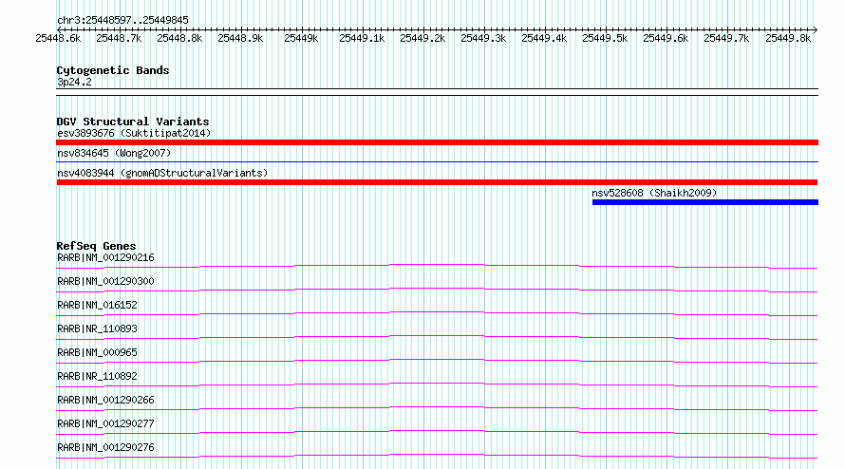Click the 25449.5k ruler tick label

605,38
